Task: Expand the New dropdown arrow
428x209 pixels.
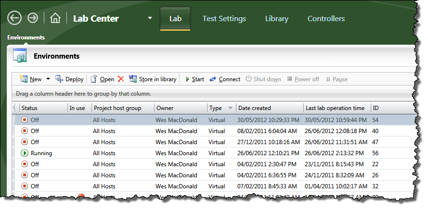Action: point(48,79)
